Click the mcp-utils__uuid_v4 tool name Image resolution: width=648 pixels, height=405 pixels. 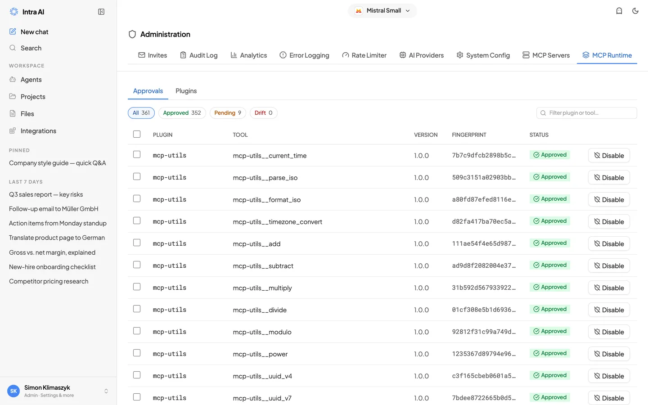[262, 376]
